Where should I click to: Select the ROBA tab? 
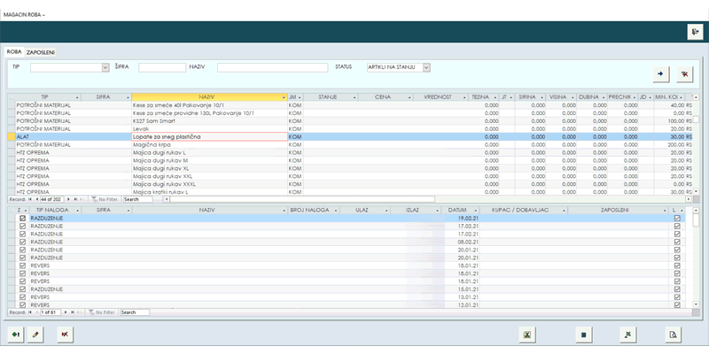pos(14,52)
